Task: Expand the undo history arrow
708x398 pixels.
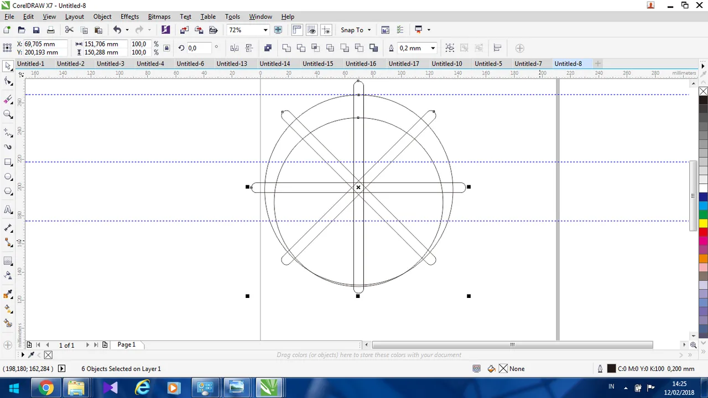Action: (x=127, y=30)
